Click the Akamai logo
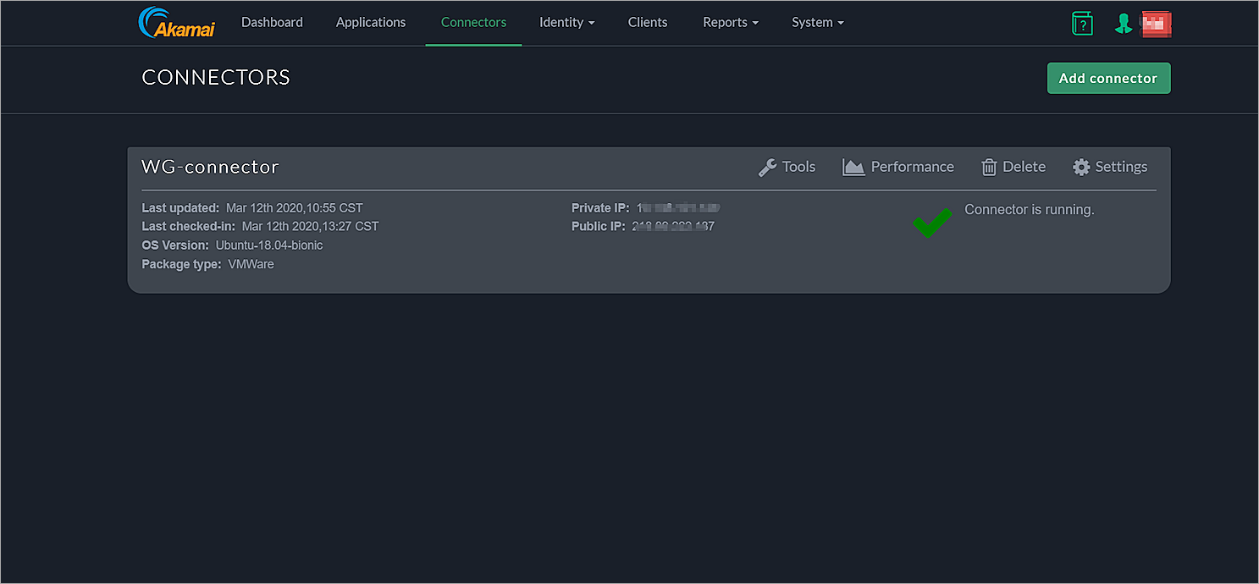 176,23
